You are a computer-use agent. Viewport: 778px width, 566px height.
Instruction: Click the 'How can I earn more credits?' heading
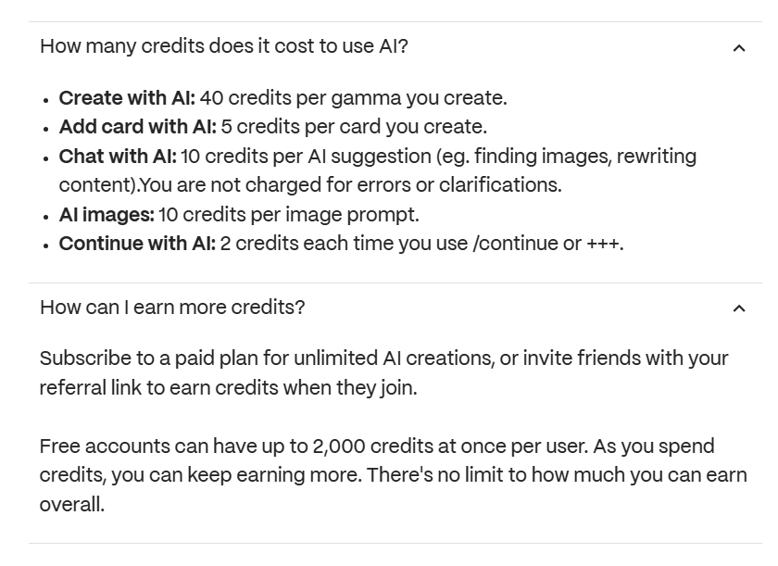point(172,308)
